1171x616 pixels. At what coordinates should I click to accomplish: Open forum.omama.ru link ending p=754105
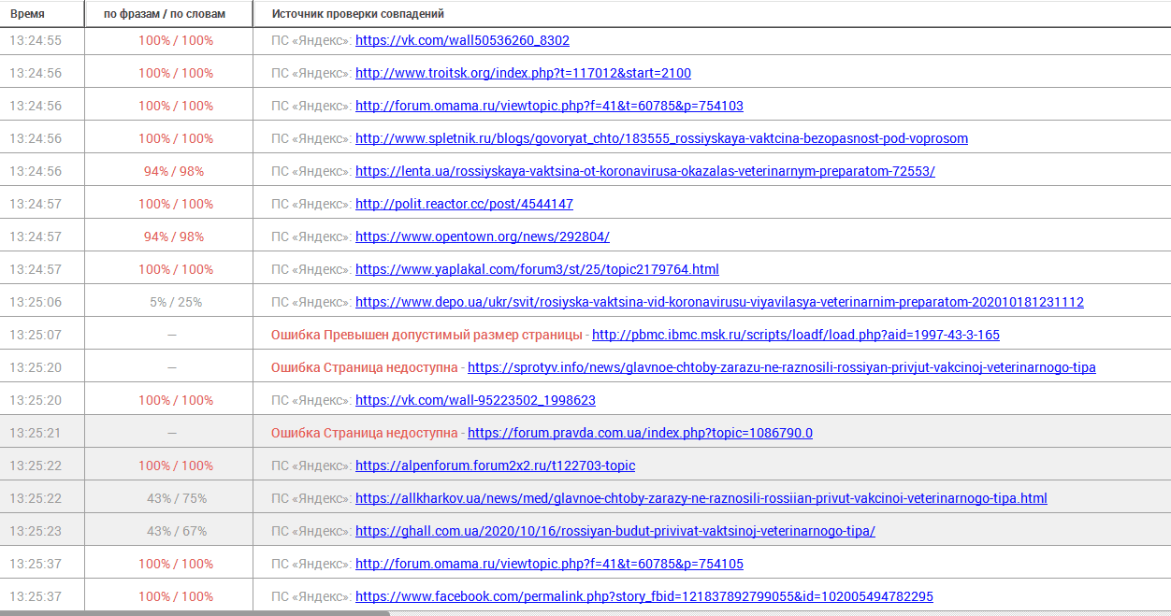tap(549, 564)
